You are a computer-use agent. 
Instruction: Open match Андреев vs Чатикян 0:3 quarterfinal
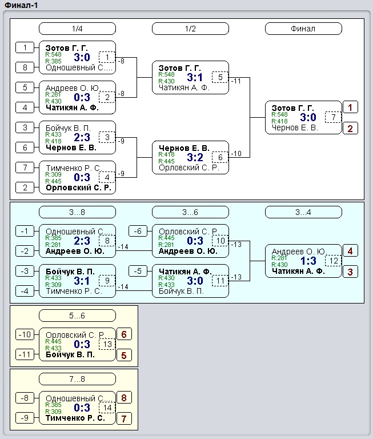point(77,97)
